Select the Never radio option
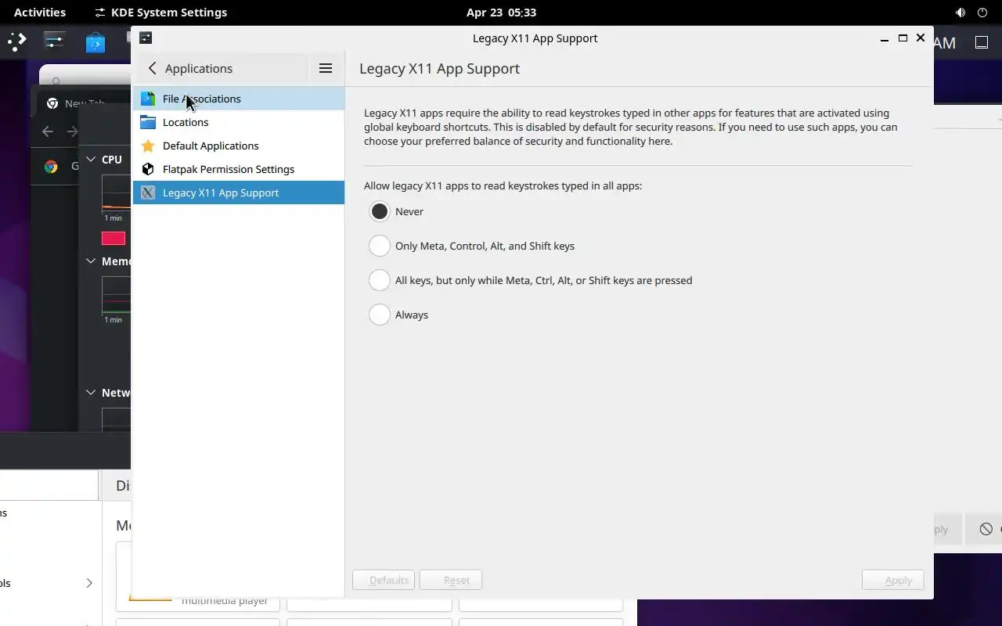 380,211
